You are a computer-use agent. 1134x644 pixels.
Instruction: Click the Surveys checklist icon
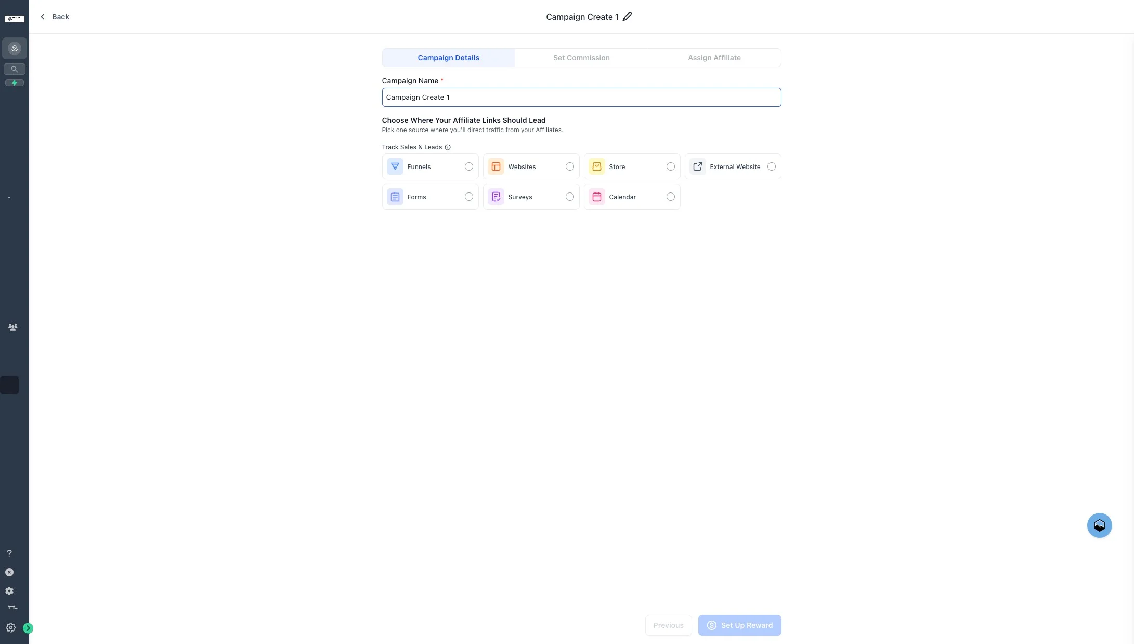click(x=496, y=197)
